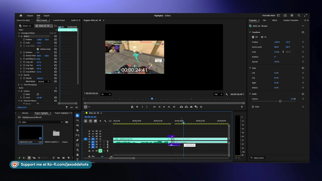Toggle the V3 track output eye icon
Screen dimensions: 322x181
pos(100,134)
